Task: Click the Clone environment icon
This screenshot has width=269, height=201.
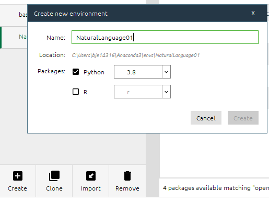Action: 54,176
